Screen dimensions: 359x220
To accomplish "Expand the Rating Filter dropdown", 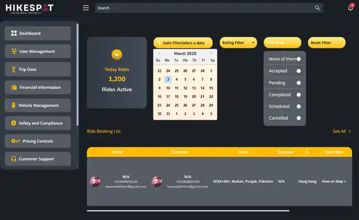I will (x=238, y=43).
